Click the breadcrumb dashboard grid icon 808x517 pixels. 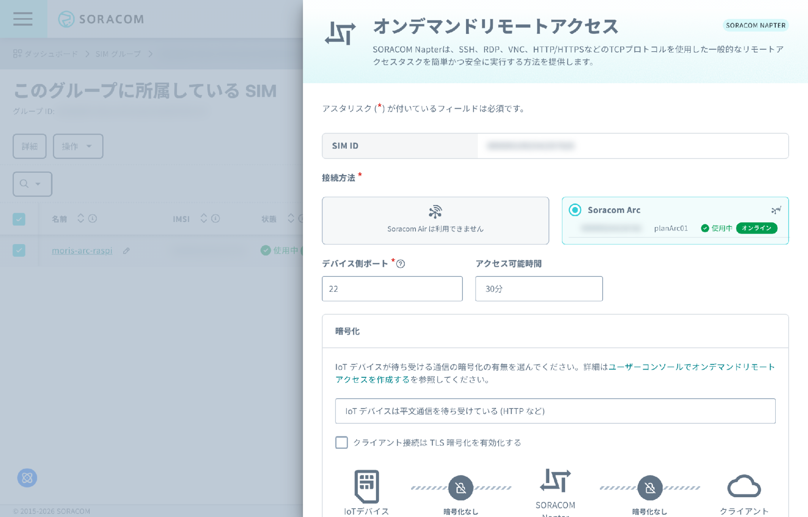[x=17, y=54]
